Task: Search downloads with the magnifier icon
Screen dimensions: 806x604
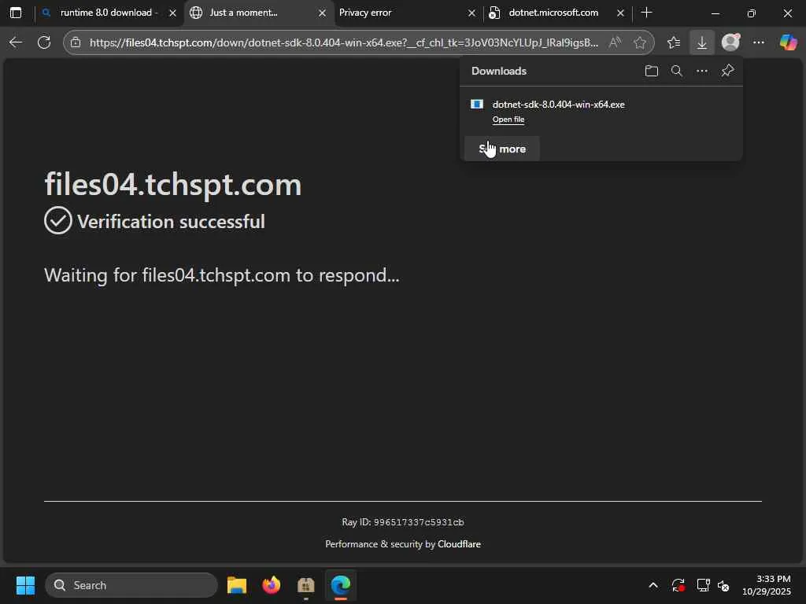Action: (676, 71)
